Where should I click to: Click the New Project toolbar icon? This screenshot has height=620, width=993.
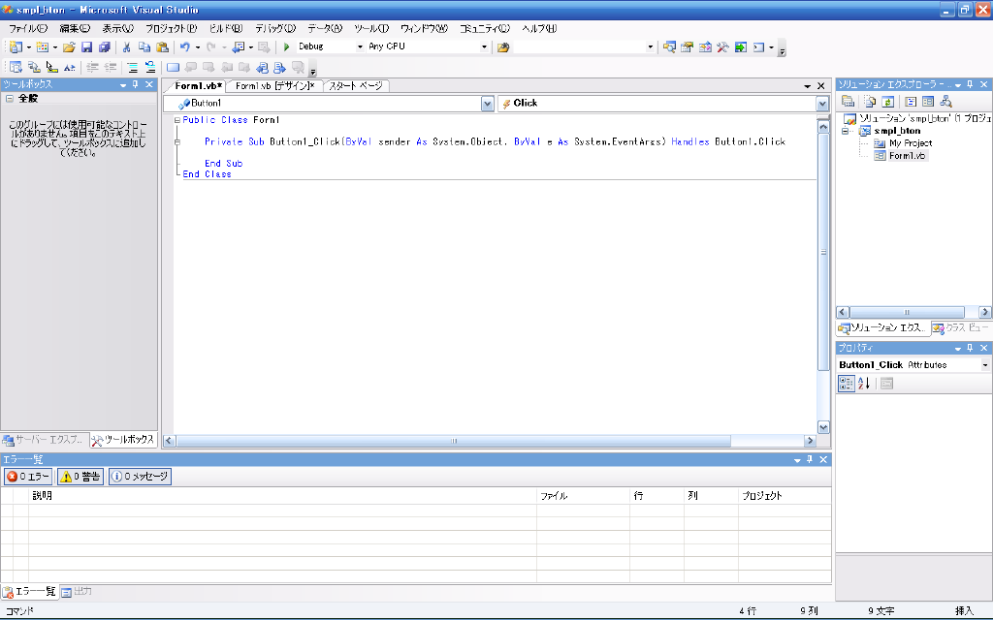click(16, 47)
